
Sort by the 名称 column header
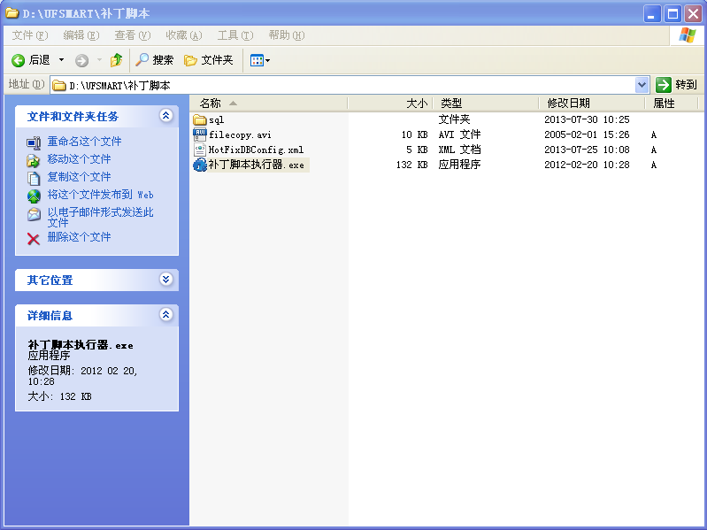point(269,104)
